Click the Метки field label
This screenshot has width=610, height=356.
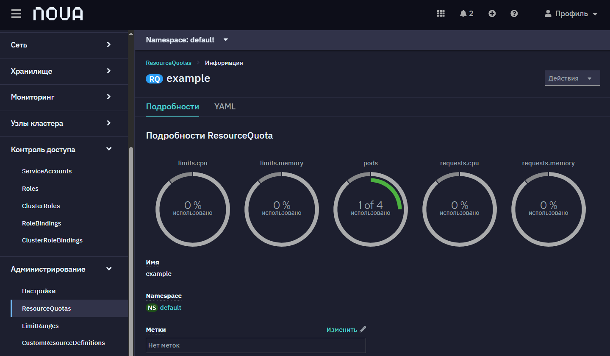pos(156,330)
